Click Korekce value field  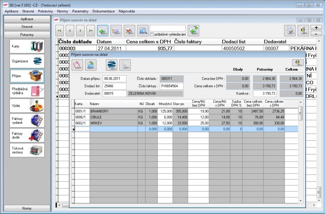(265, 94)
